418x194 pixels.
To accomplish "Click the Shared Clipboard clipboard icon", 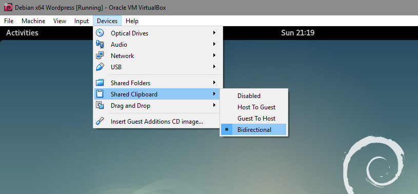I will [99, 94].
